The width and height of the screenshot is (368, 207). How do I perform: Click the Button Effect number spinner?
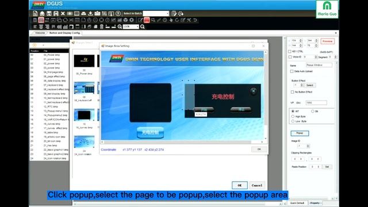[x=301, y=85]
